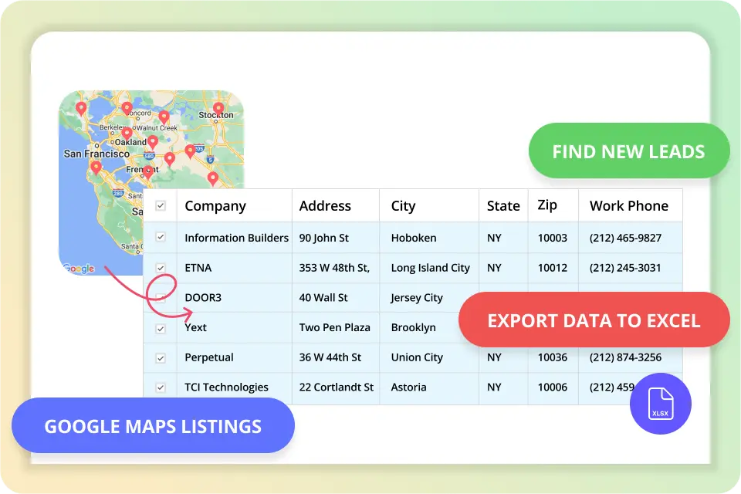Click the 10003 zip code cell
This screenshot has height=494, width=741.
tap(553, 238)
